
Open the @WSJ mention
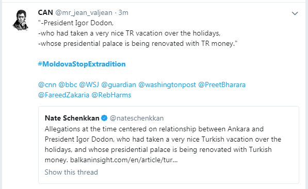[x=89, y=84]
